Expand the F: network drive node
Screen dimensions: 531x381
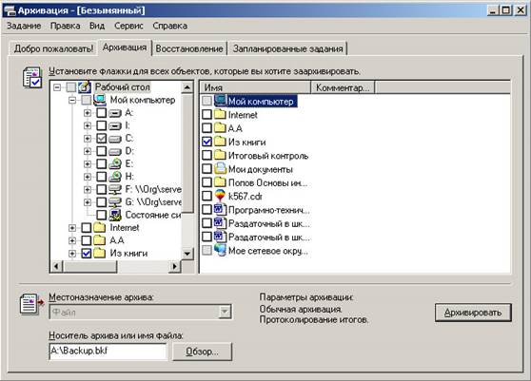click(88, 190)
